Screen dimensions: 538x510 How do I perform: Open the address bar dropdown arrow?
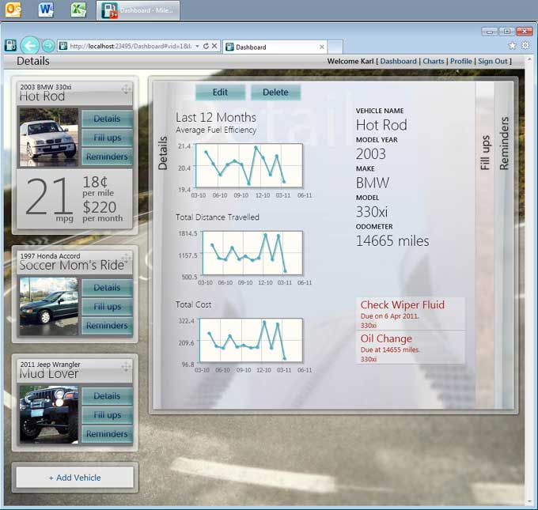[x=197, y=46]
